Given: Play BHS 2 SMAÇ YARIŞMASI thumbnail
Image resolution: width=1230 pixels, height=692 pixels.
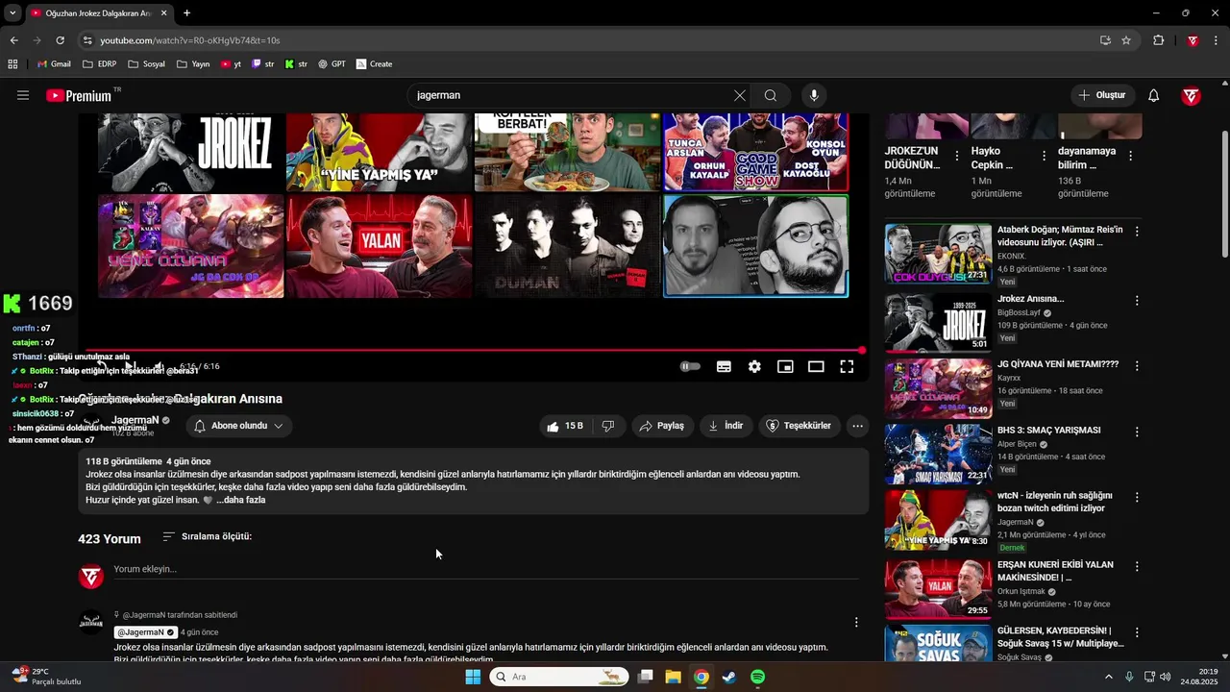Looking at the screenshot, I should click(938, 454).
